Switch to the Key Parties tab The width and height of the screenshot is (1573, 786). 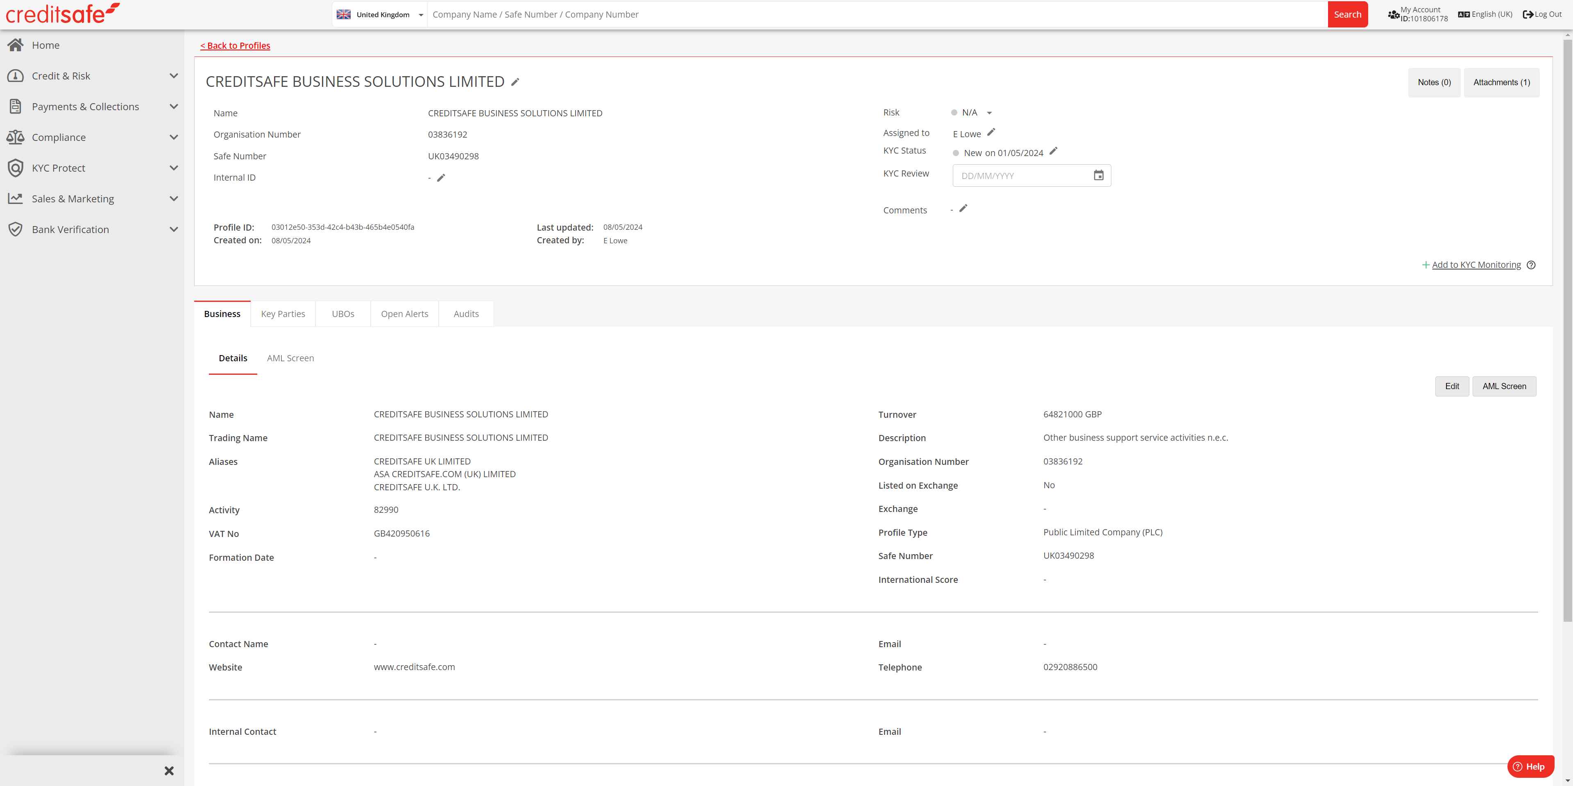[x=283, y=314]
